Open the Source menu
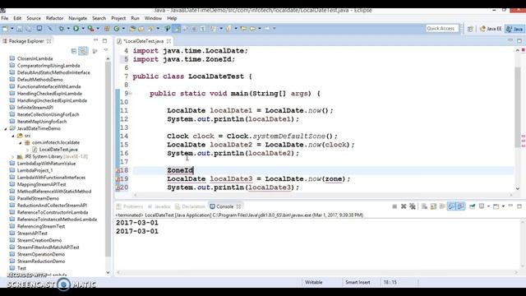Image resolution: width=526 pixels, height=296 pixels. tap(34, 18)
